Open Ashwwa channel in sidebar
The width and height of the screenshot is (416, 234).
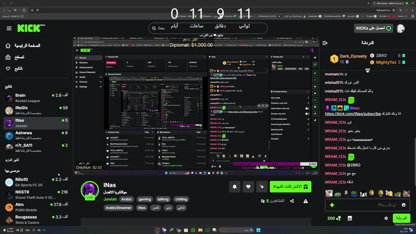point(36,136)
